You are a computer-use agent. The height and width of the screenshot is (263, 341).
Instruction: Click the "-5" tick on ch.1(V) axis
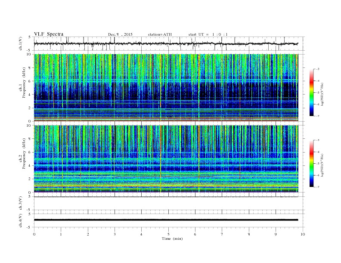[29, 50]
